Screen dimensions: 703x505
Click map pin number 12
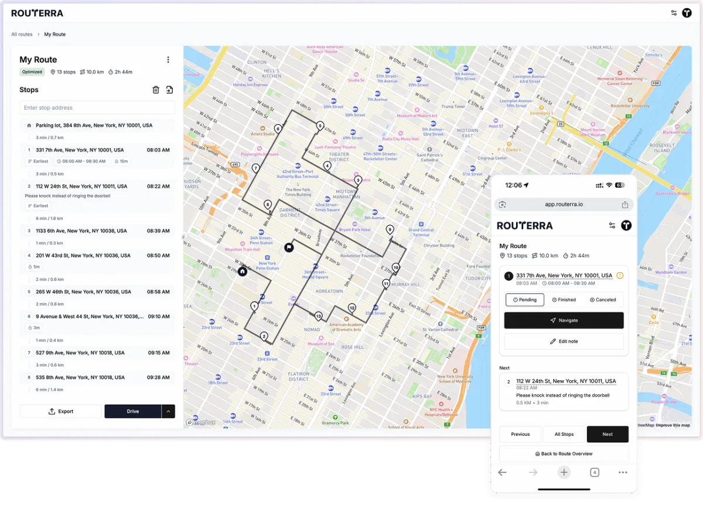tap(351, 308)
